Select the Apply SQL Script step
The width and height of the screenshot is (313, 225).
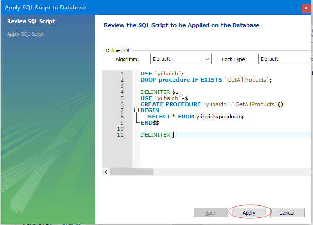[25, 34]
